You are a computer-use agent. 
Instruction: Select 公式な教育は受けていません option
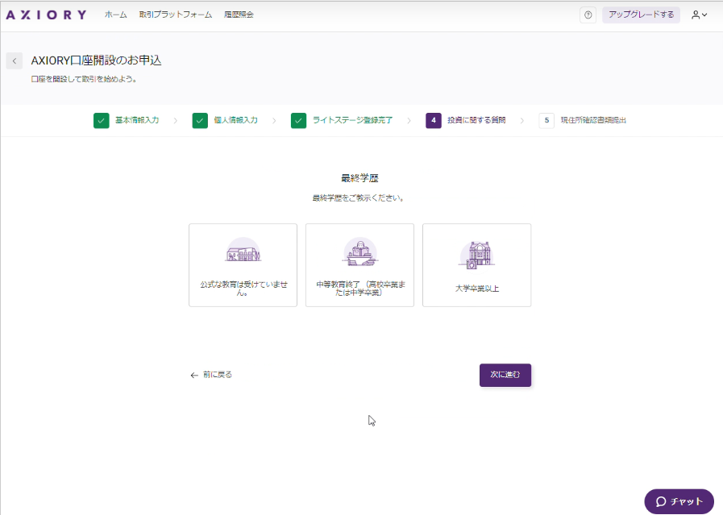[243, 265]
